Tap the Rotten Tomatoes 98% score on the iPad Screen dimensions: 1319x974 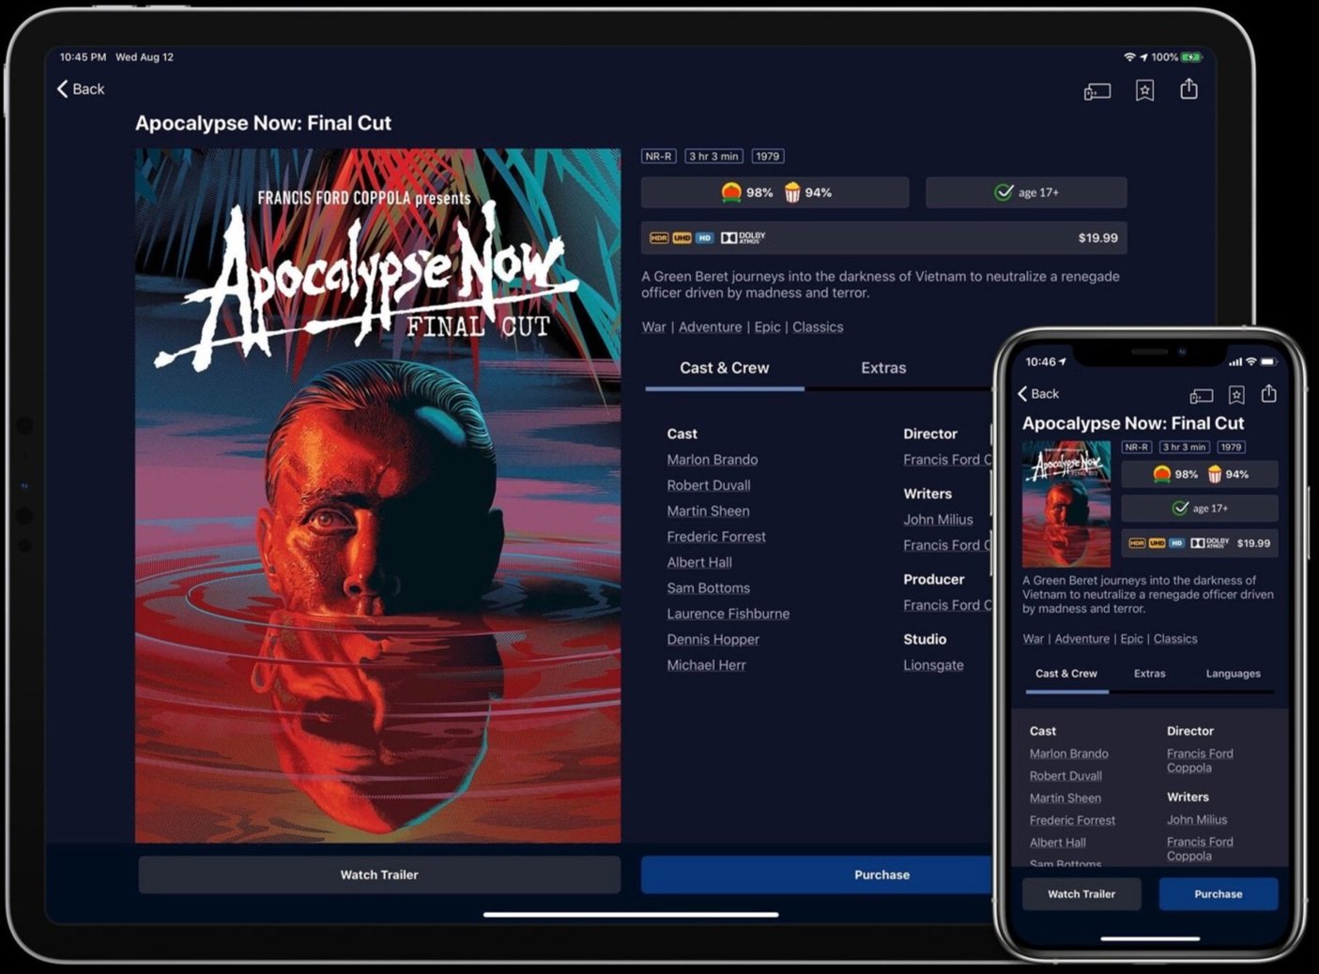[748, 192]
